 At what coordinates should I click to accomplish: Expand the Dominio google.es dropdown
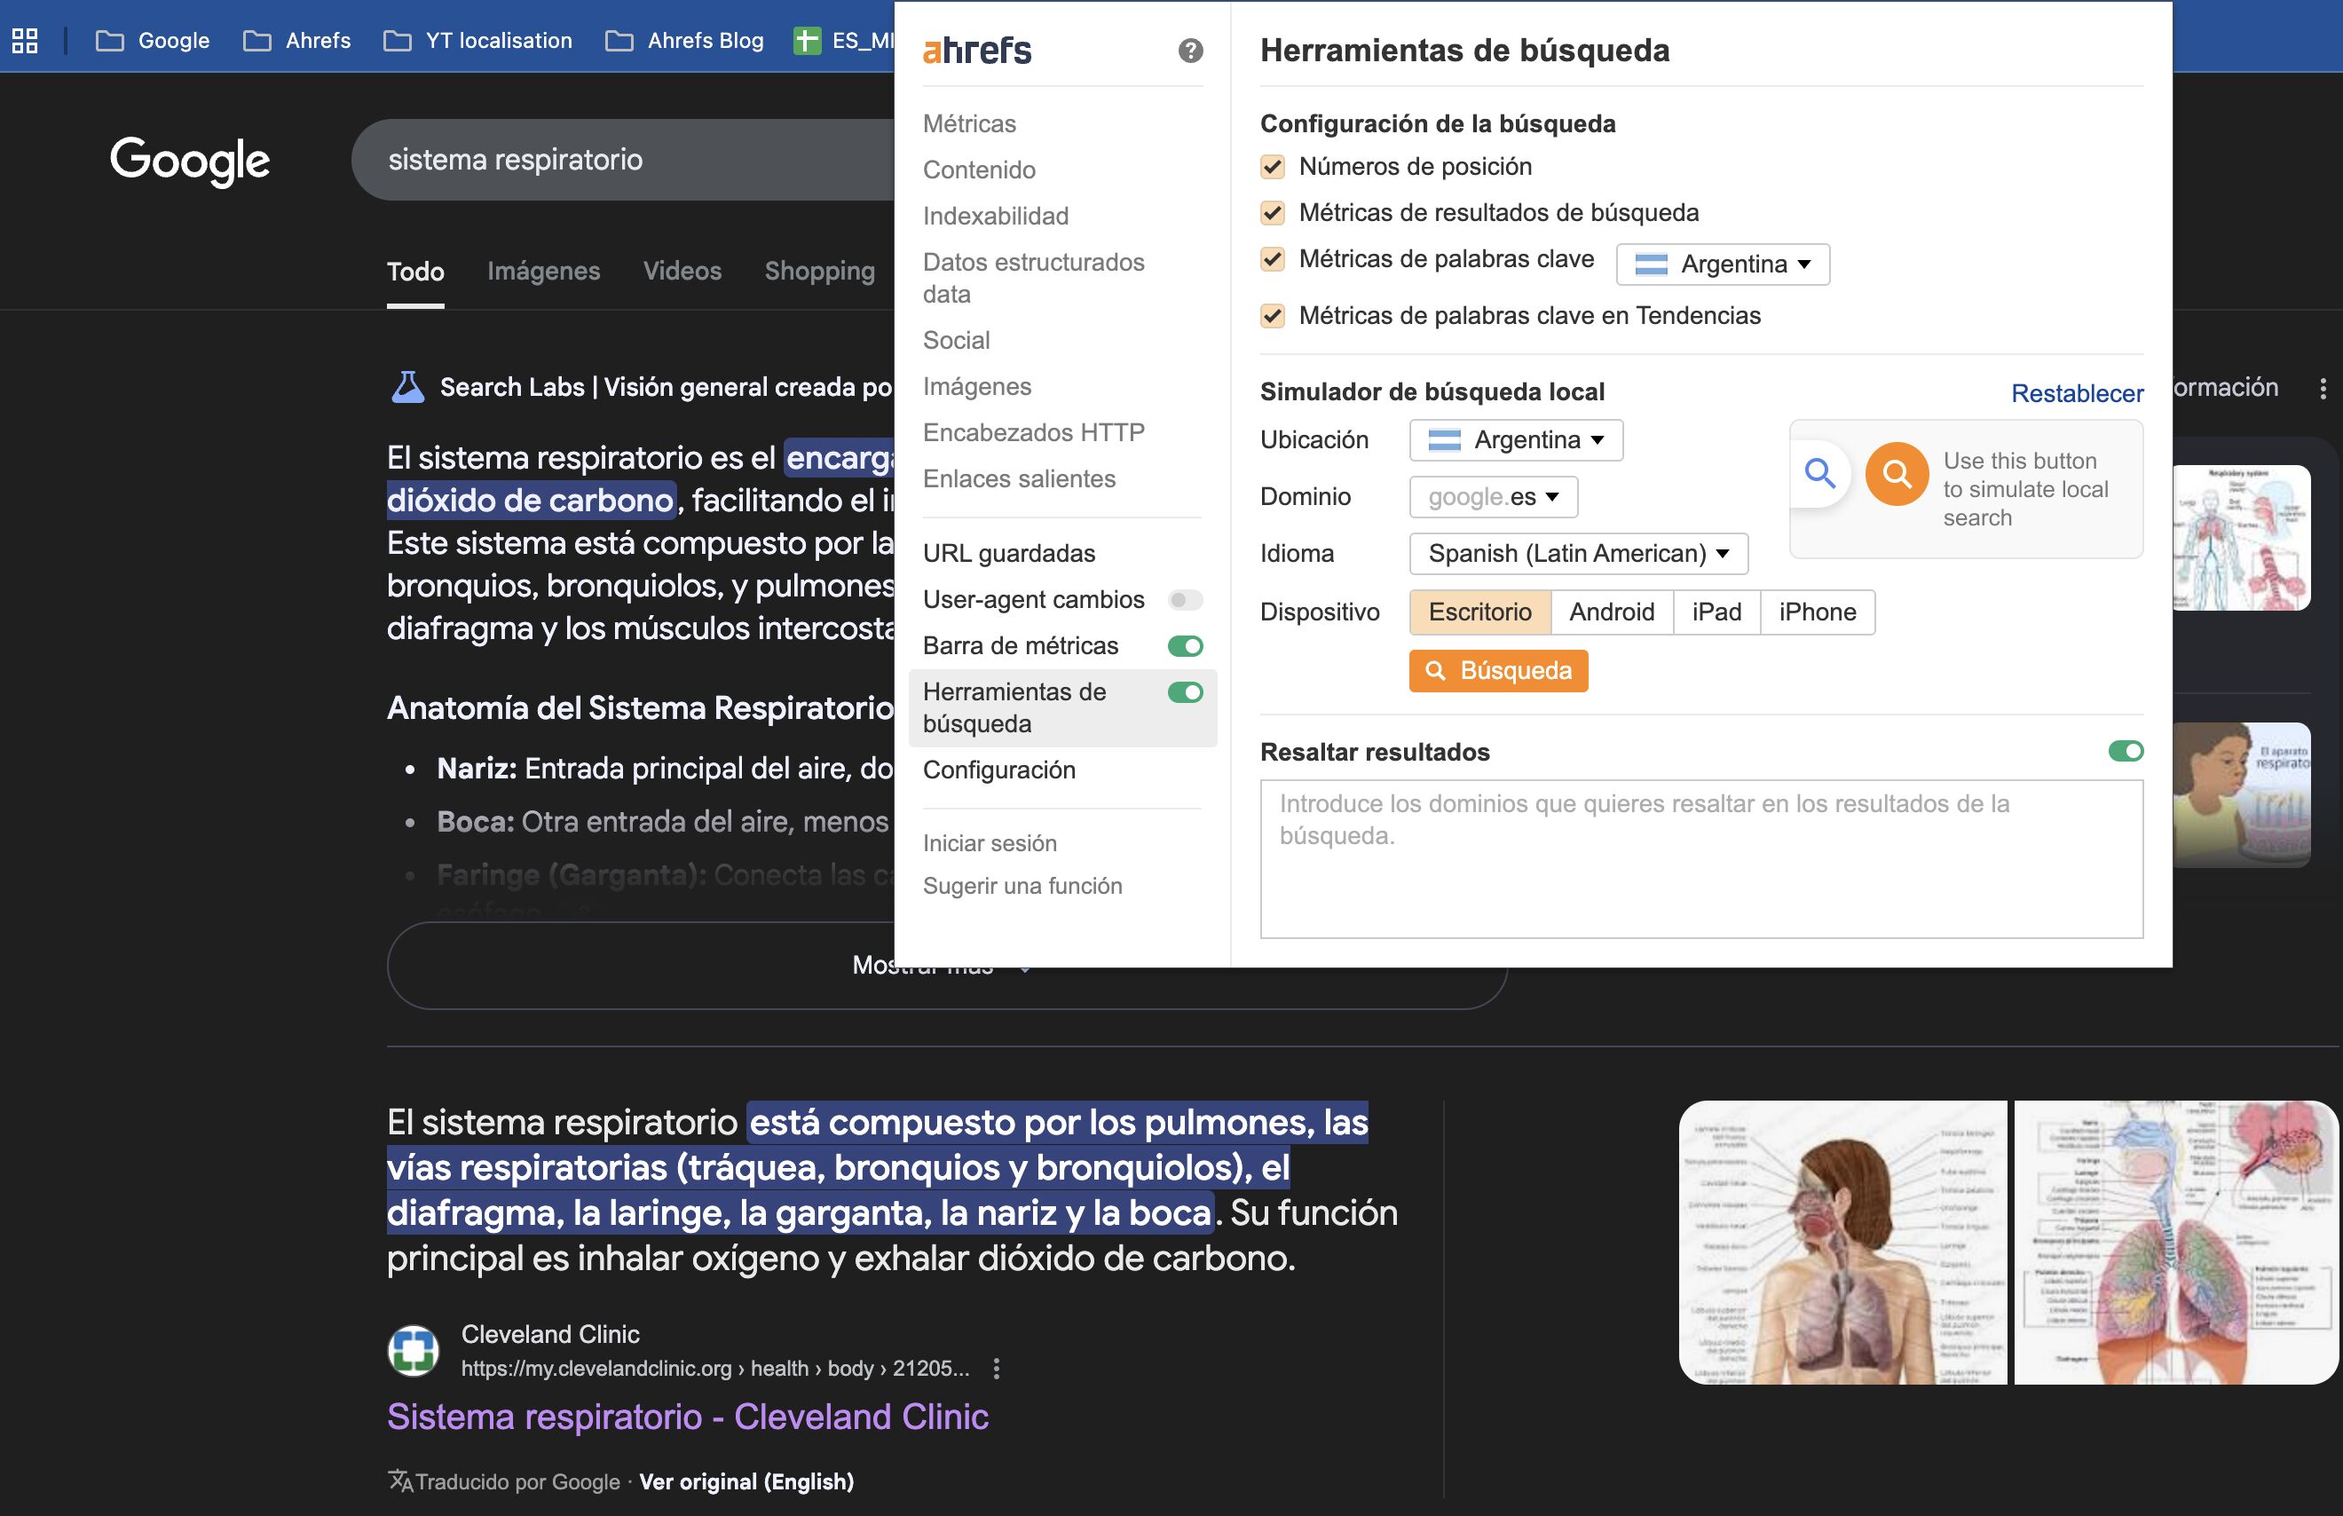tap(1493, 497)
